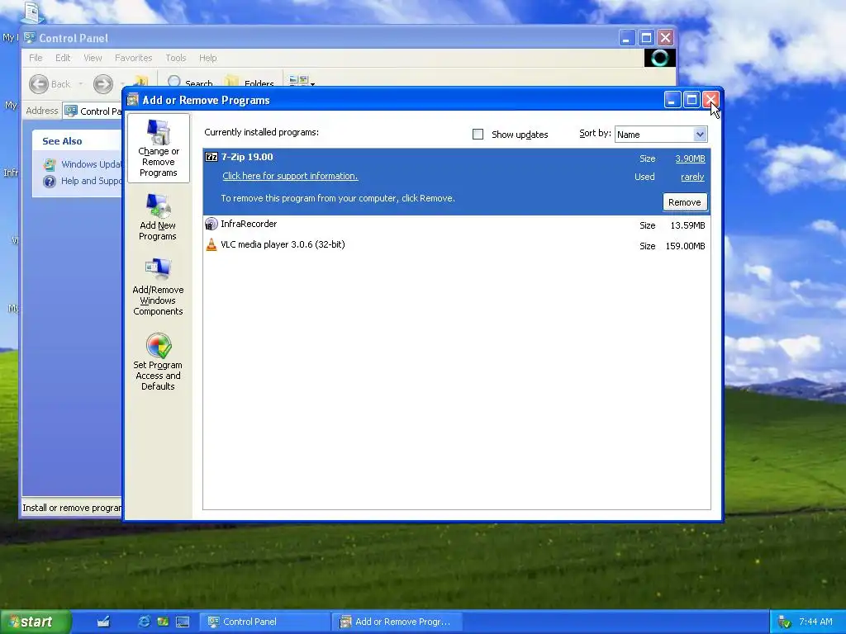Click third Quick Launch icon on taskbar
Screen dimensions: 846x634
click(163, 622)
